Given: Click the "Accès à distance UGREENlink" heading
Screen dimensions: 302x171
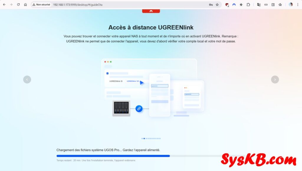Looking at the screenshot, I should tap(151, 27).
